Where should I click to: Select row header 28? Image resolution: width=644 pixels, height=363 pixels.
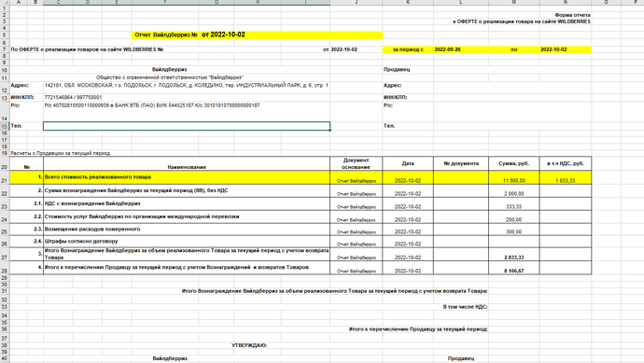(x=5, y=271)
